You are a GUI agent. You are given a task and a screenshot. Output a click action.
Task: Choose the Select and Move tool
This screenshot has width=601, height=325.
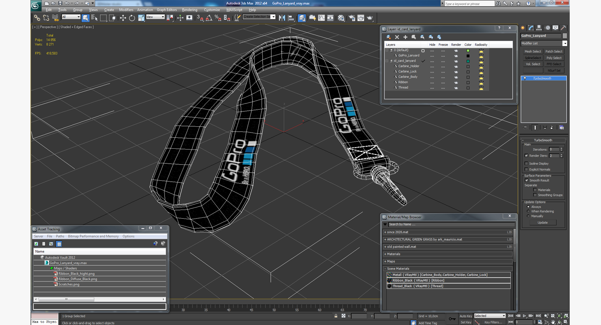(123, 18)
